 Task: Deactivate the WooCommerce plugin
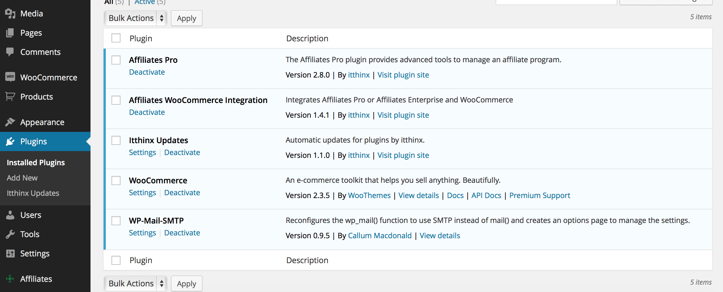click(182, 193)
